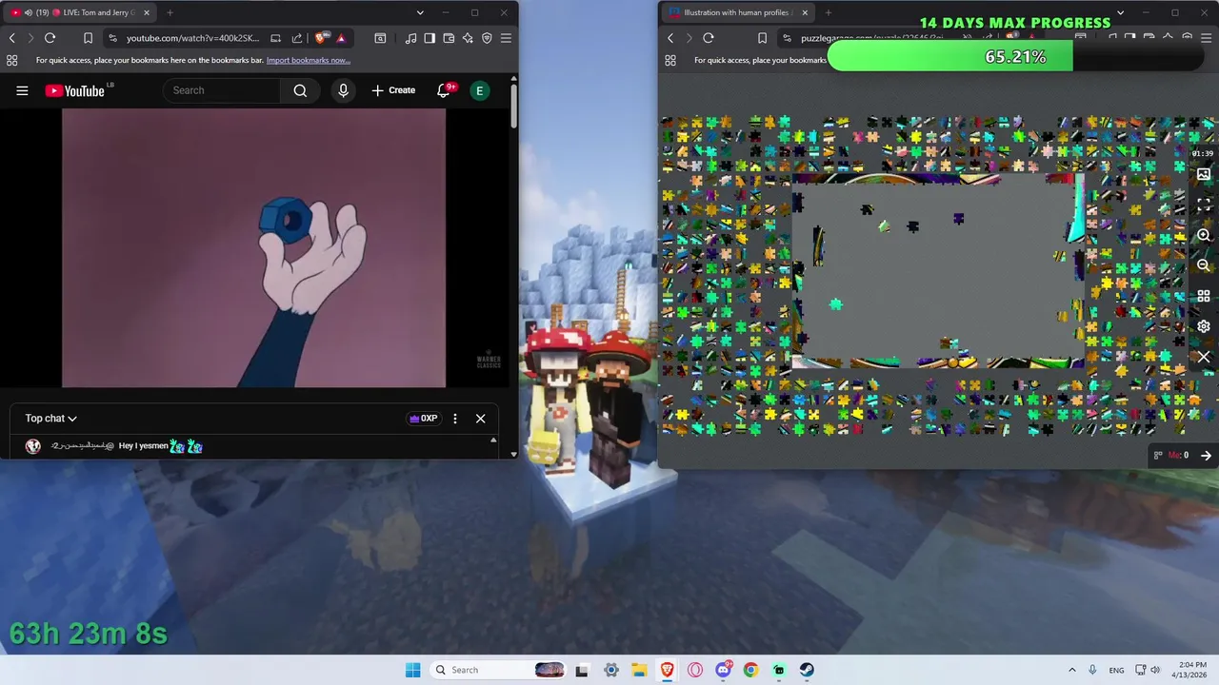Arrange puzzle pieces with the grid icon
The image size is (1219, 685).
[1204, 296]
